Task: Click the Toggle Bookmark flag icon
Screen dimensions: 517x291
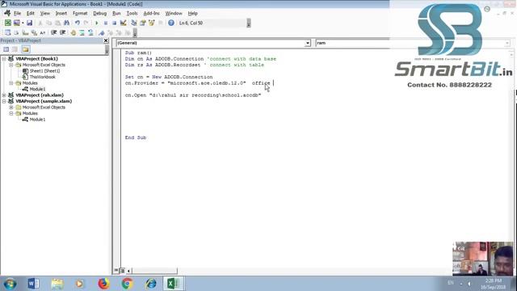Action: click(x=101, y=32)
